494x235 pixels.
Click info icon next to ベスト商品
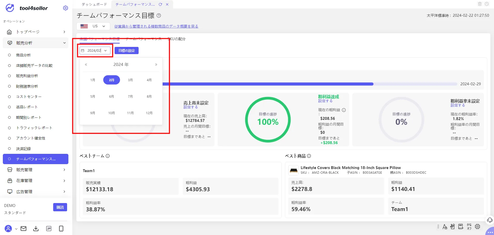pos(309,156)
